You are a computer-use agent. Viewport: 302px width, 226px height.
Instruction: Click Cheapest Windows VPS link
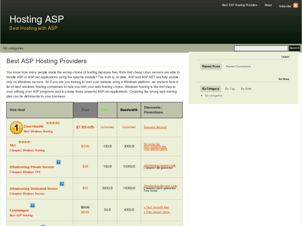click(x=25, y=172)
